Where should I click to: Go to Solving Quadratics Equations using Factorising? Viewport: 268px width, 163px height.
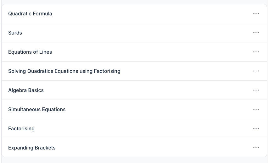pyautogui.click(x=64, y=71)
